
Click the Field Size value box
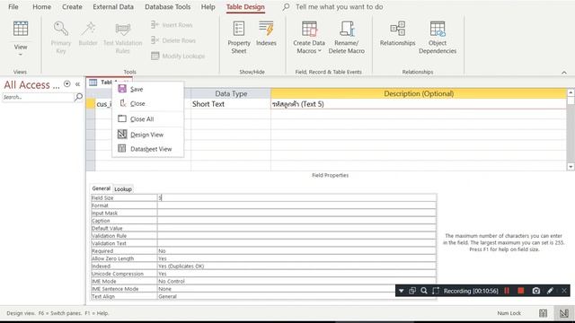click(296, 197)
